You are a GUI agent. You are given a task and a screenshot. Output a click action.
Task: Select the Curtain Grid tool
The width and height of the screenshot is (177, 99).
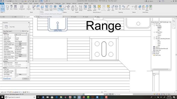coord(51,8)
